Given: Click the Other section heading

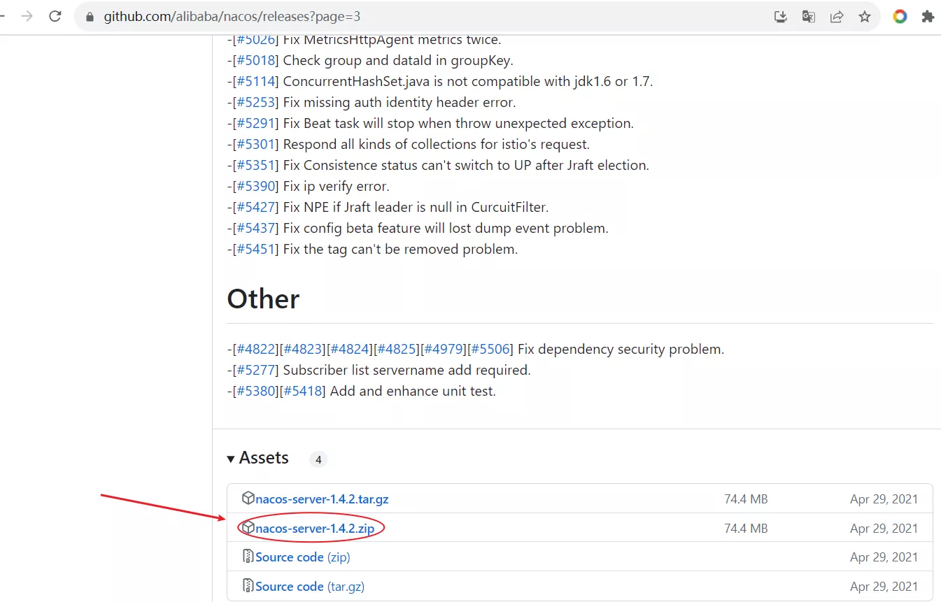Looking at the screenshot, I should [263, 299].
